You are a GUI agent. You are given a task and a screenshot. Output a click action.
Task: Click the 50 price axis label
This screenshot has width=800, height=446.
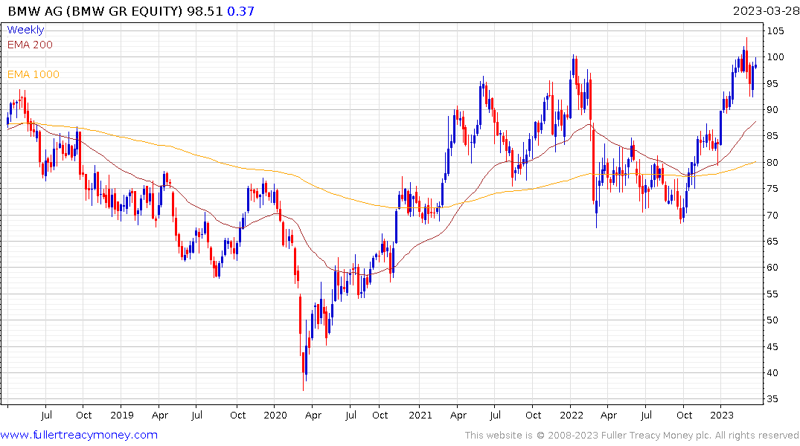(772, 320)
